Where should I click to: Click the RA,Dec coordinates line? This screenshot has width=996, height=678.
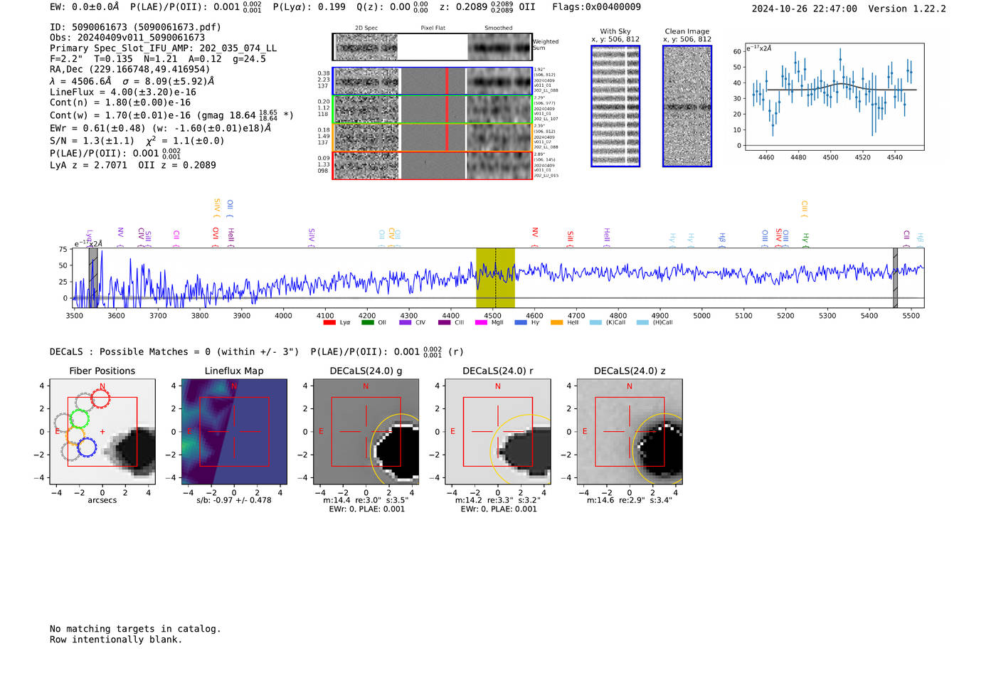pos(129,69)
